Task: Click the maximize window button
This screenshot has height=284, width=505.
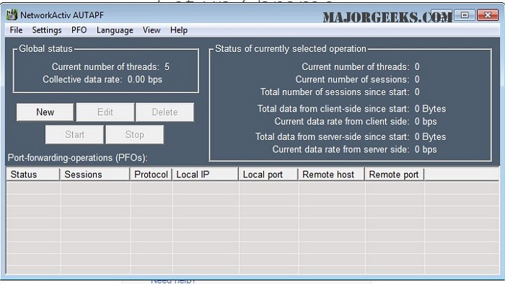Action: pos(465,15)
